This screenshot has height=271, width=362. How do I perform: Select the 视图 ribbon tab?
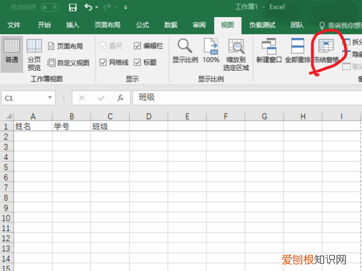point(227,25)
